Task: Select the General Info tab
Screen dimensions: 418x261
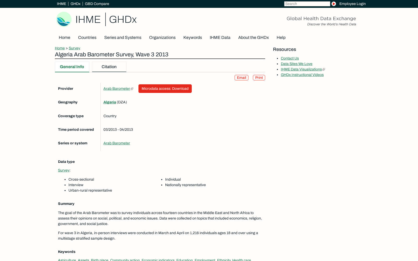Action: point(72,67)
